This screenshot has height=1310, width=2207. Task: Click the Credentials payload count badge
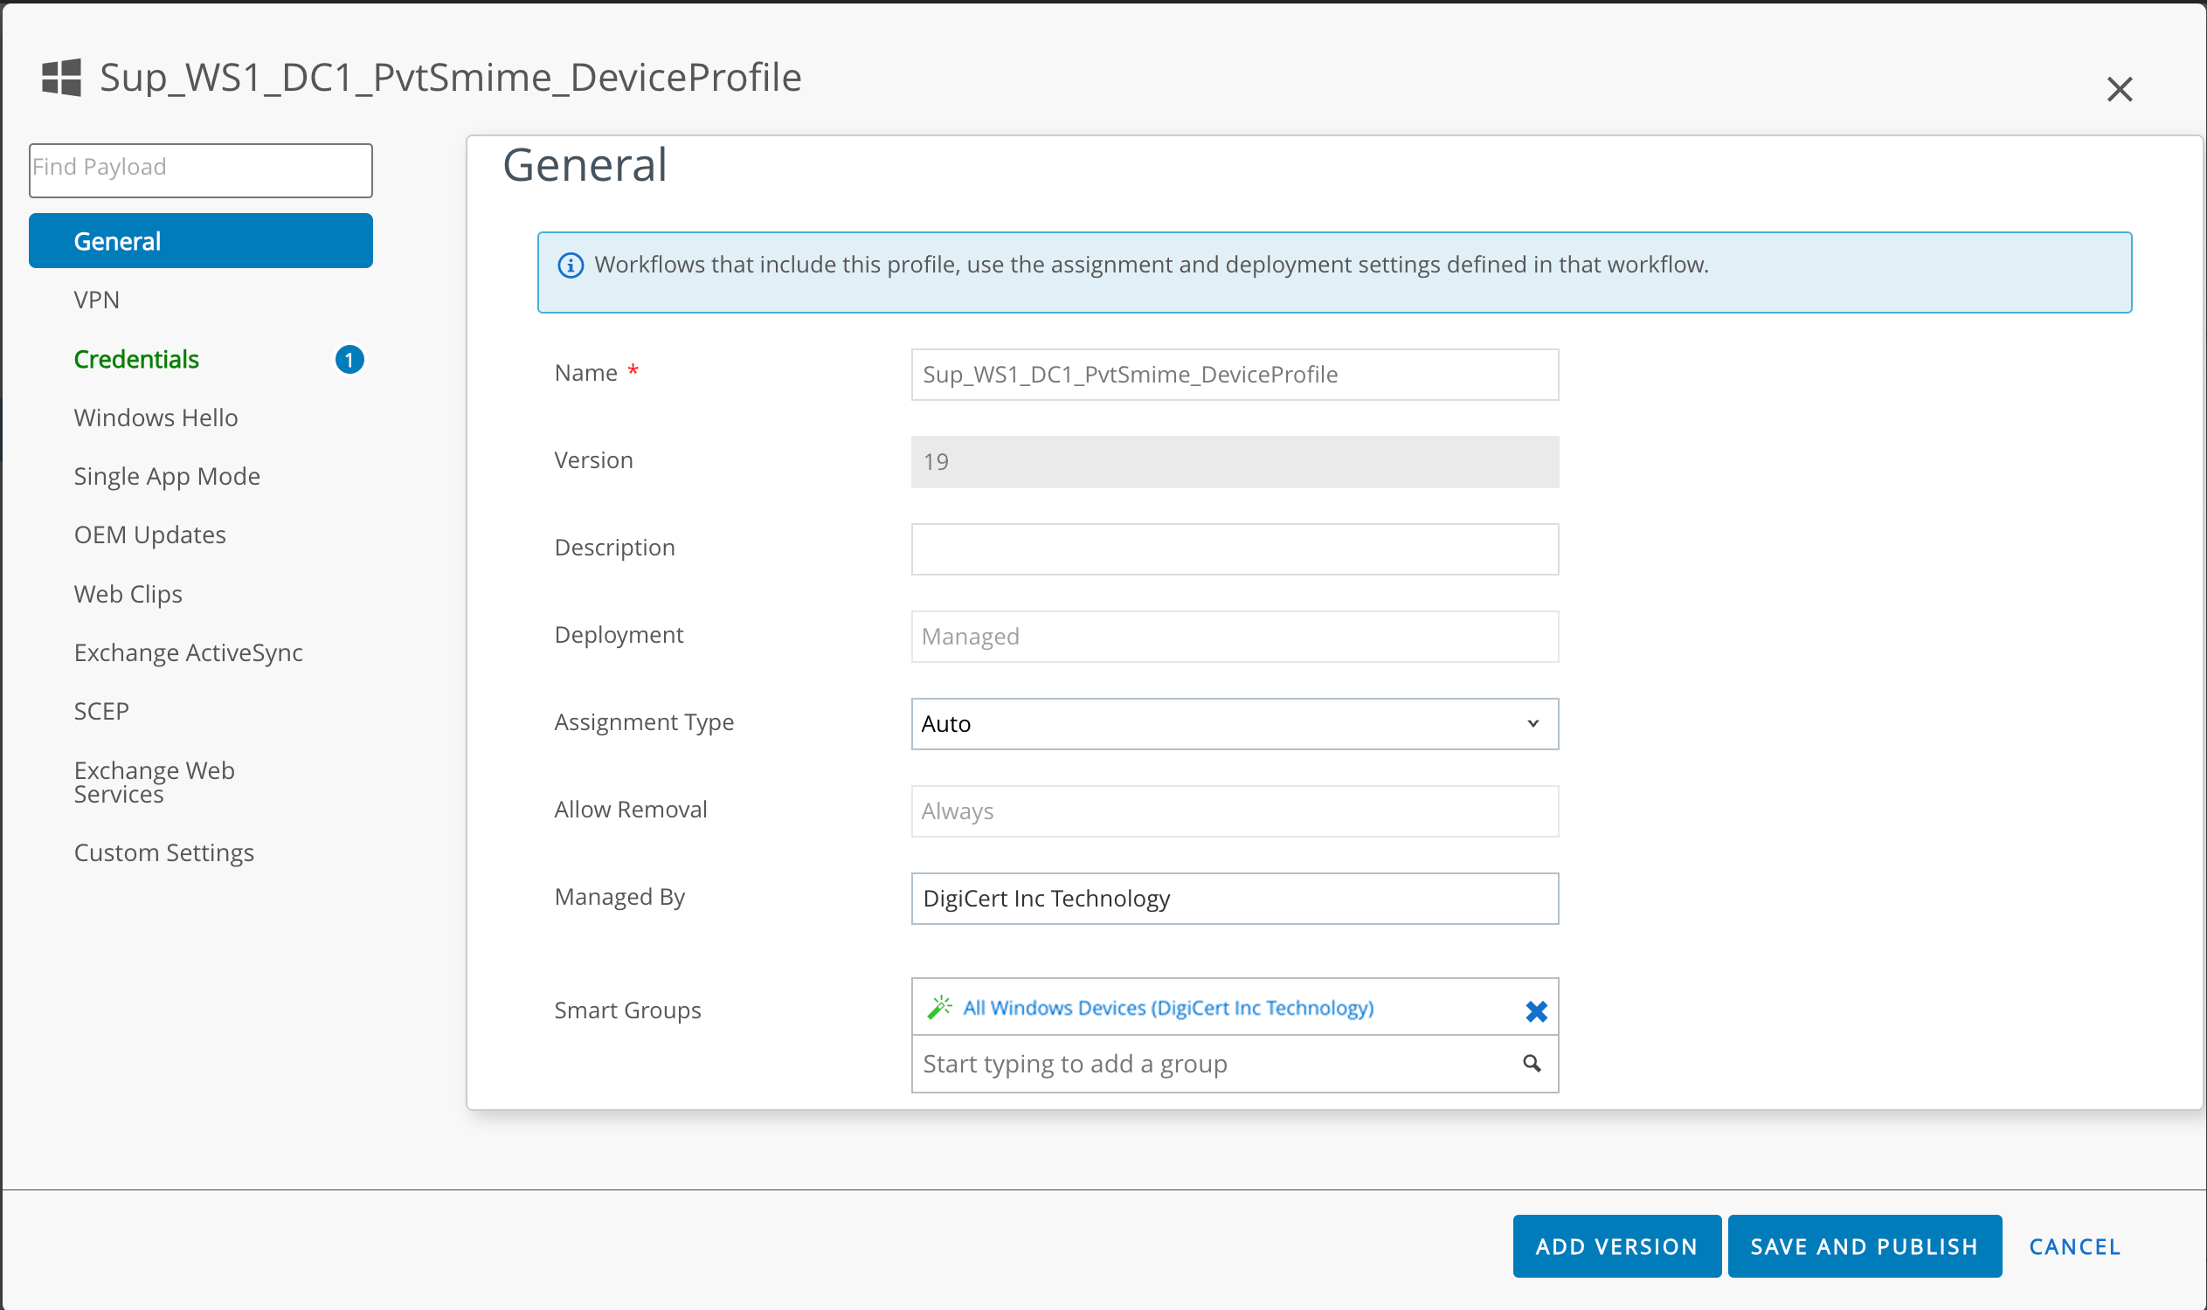click(x=349, y=359)
